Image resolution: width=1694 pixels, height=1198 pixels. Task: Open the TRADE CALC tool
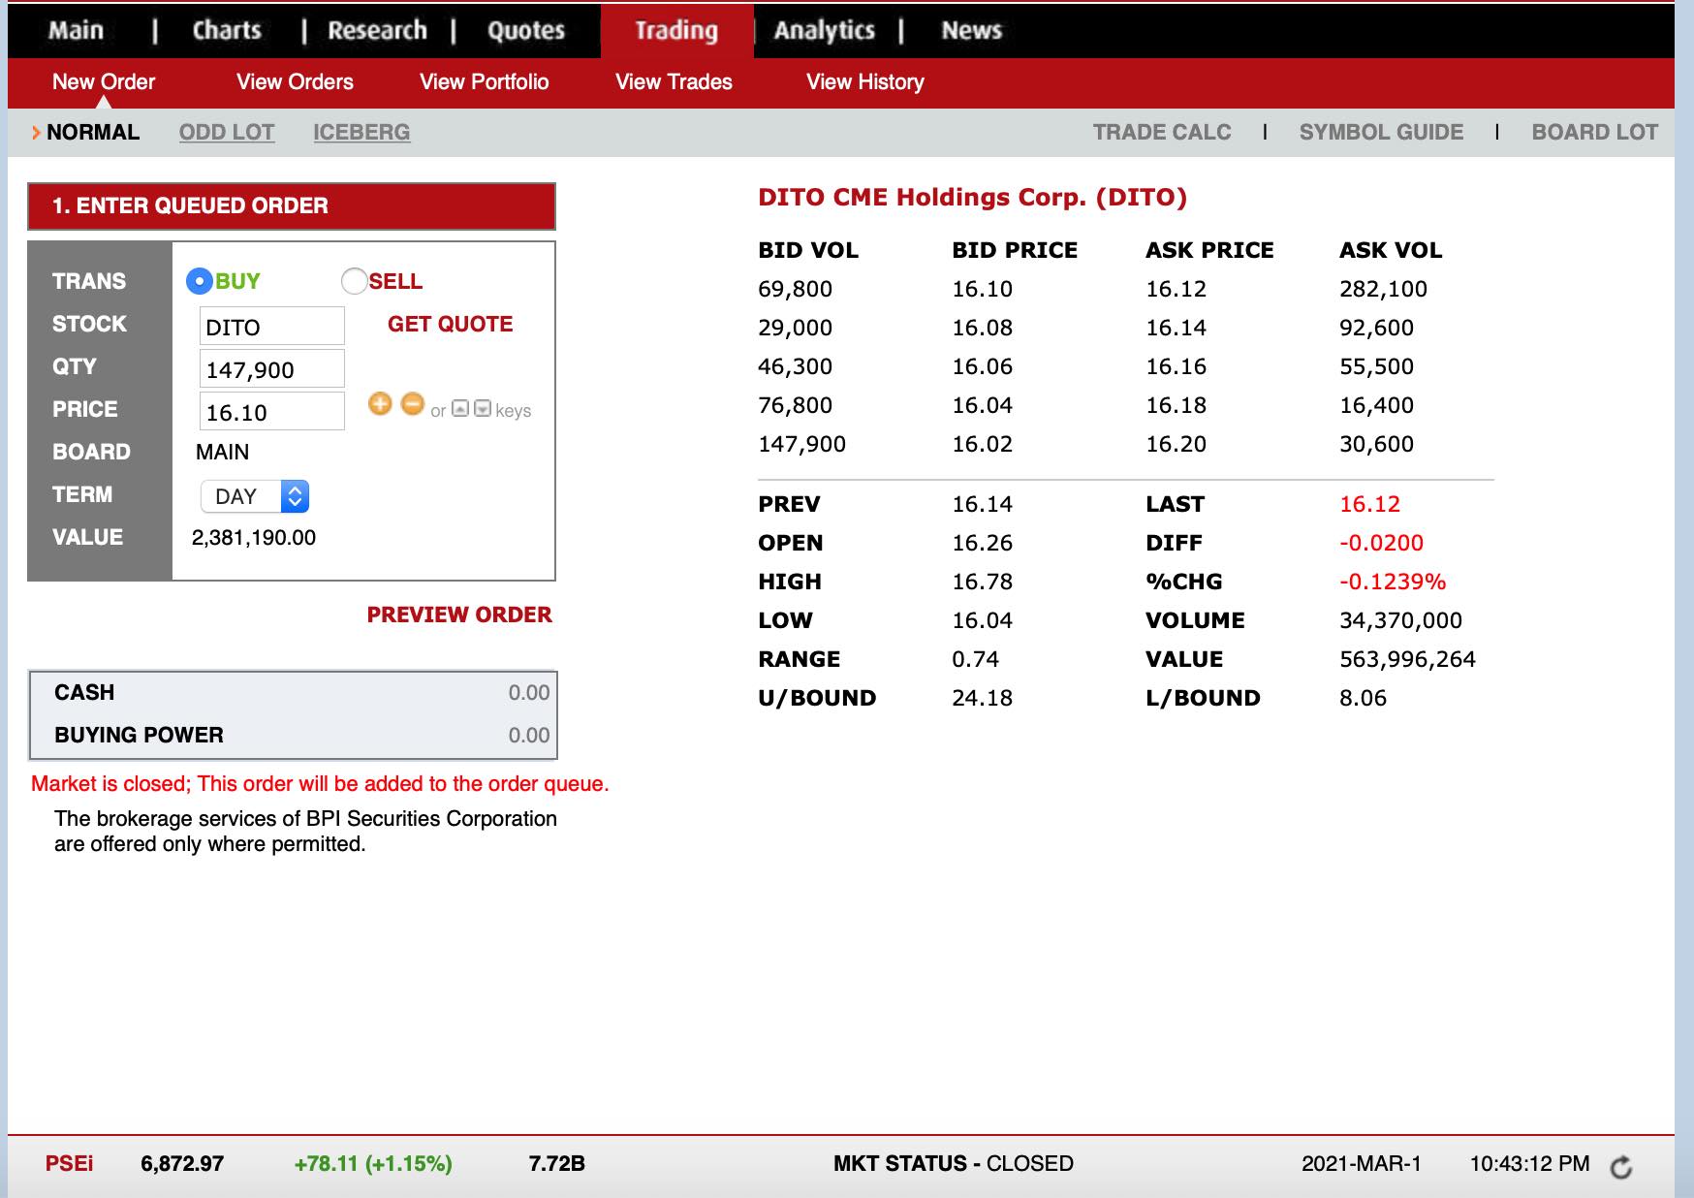tap(1162, 132)
